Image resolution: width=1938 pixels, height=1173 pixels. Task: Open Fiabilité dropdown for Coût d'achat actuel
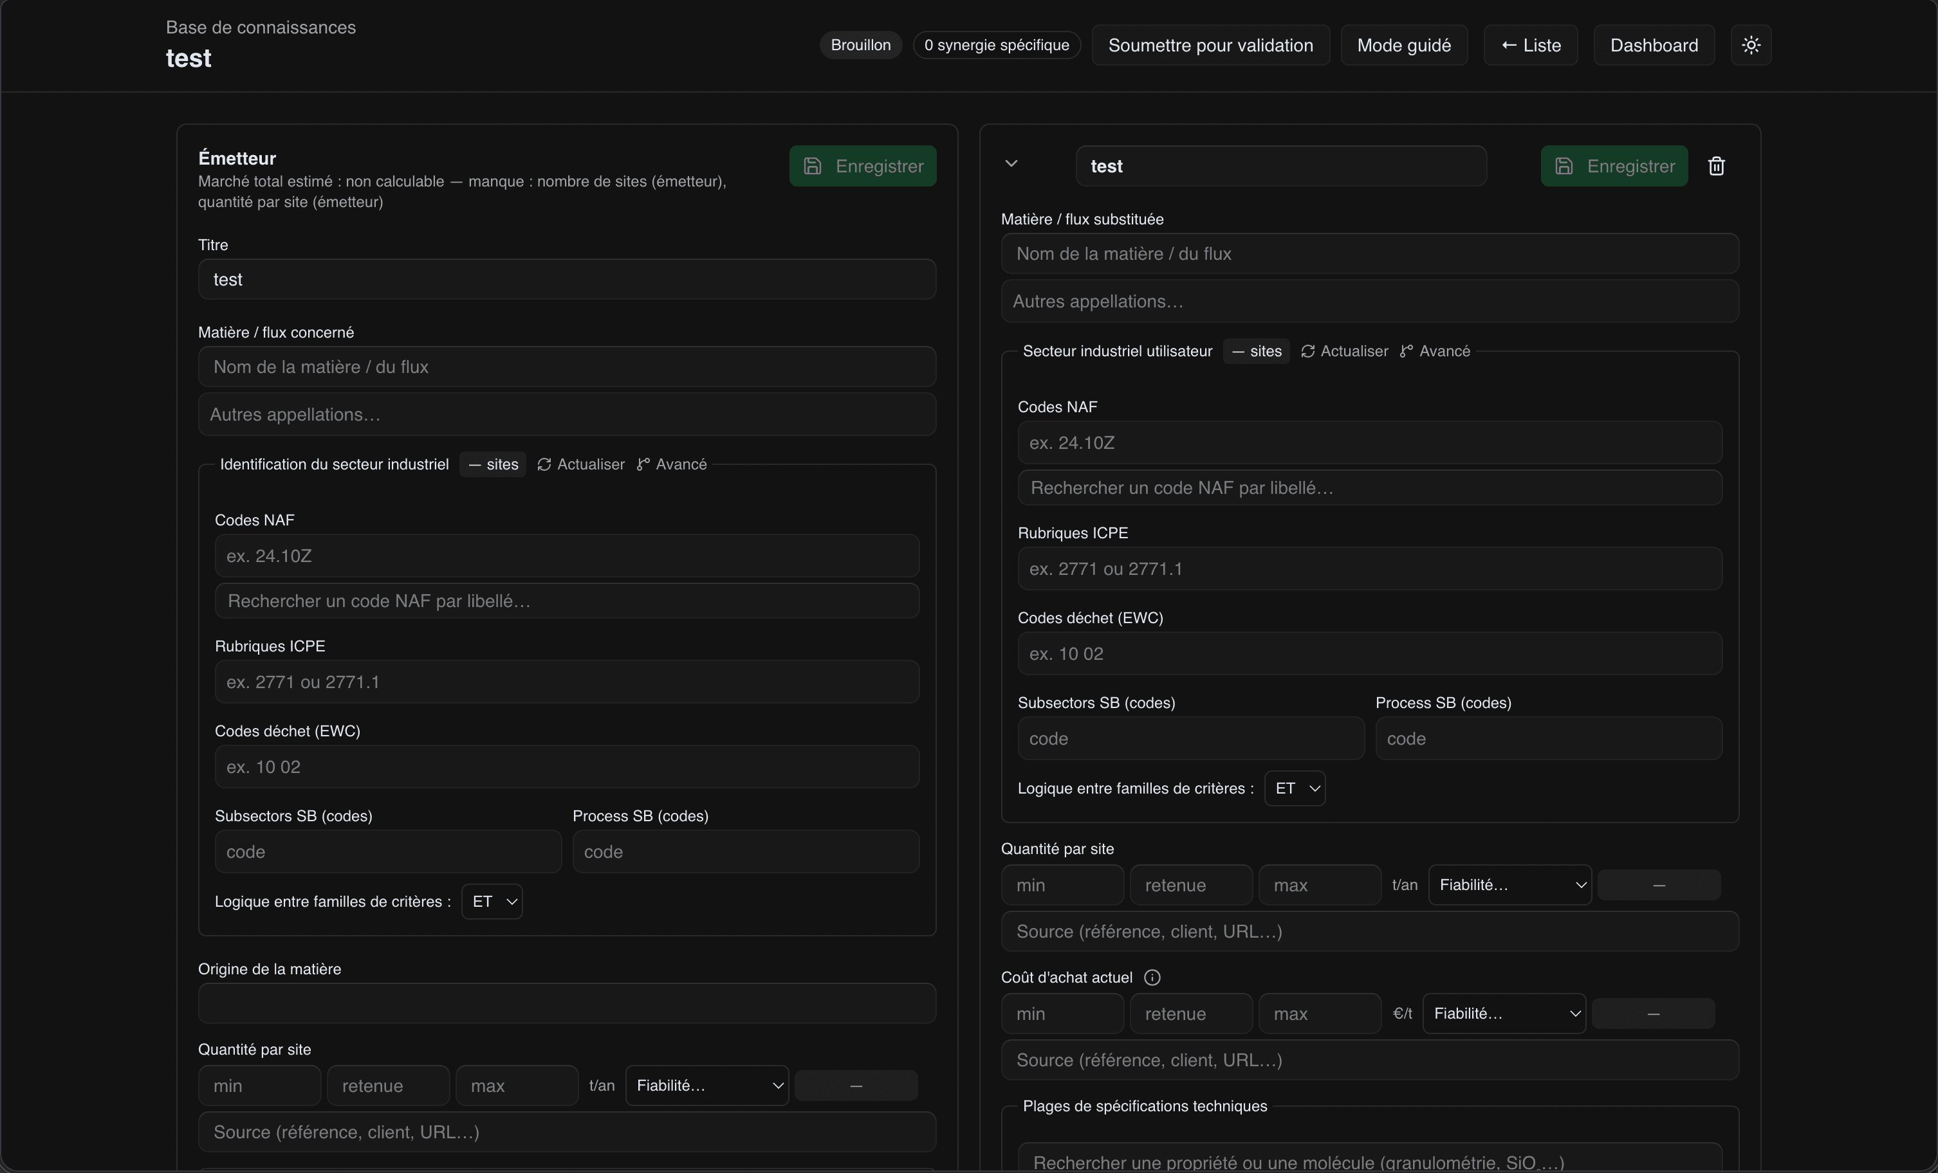[x=1504, y=1014]
